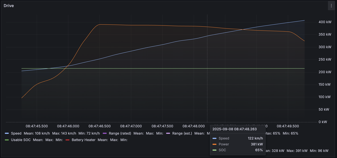
Task: Click the blue Speed legend color swatch
Action: [x=7, y=133]
